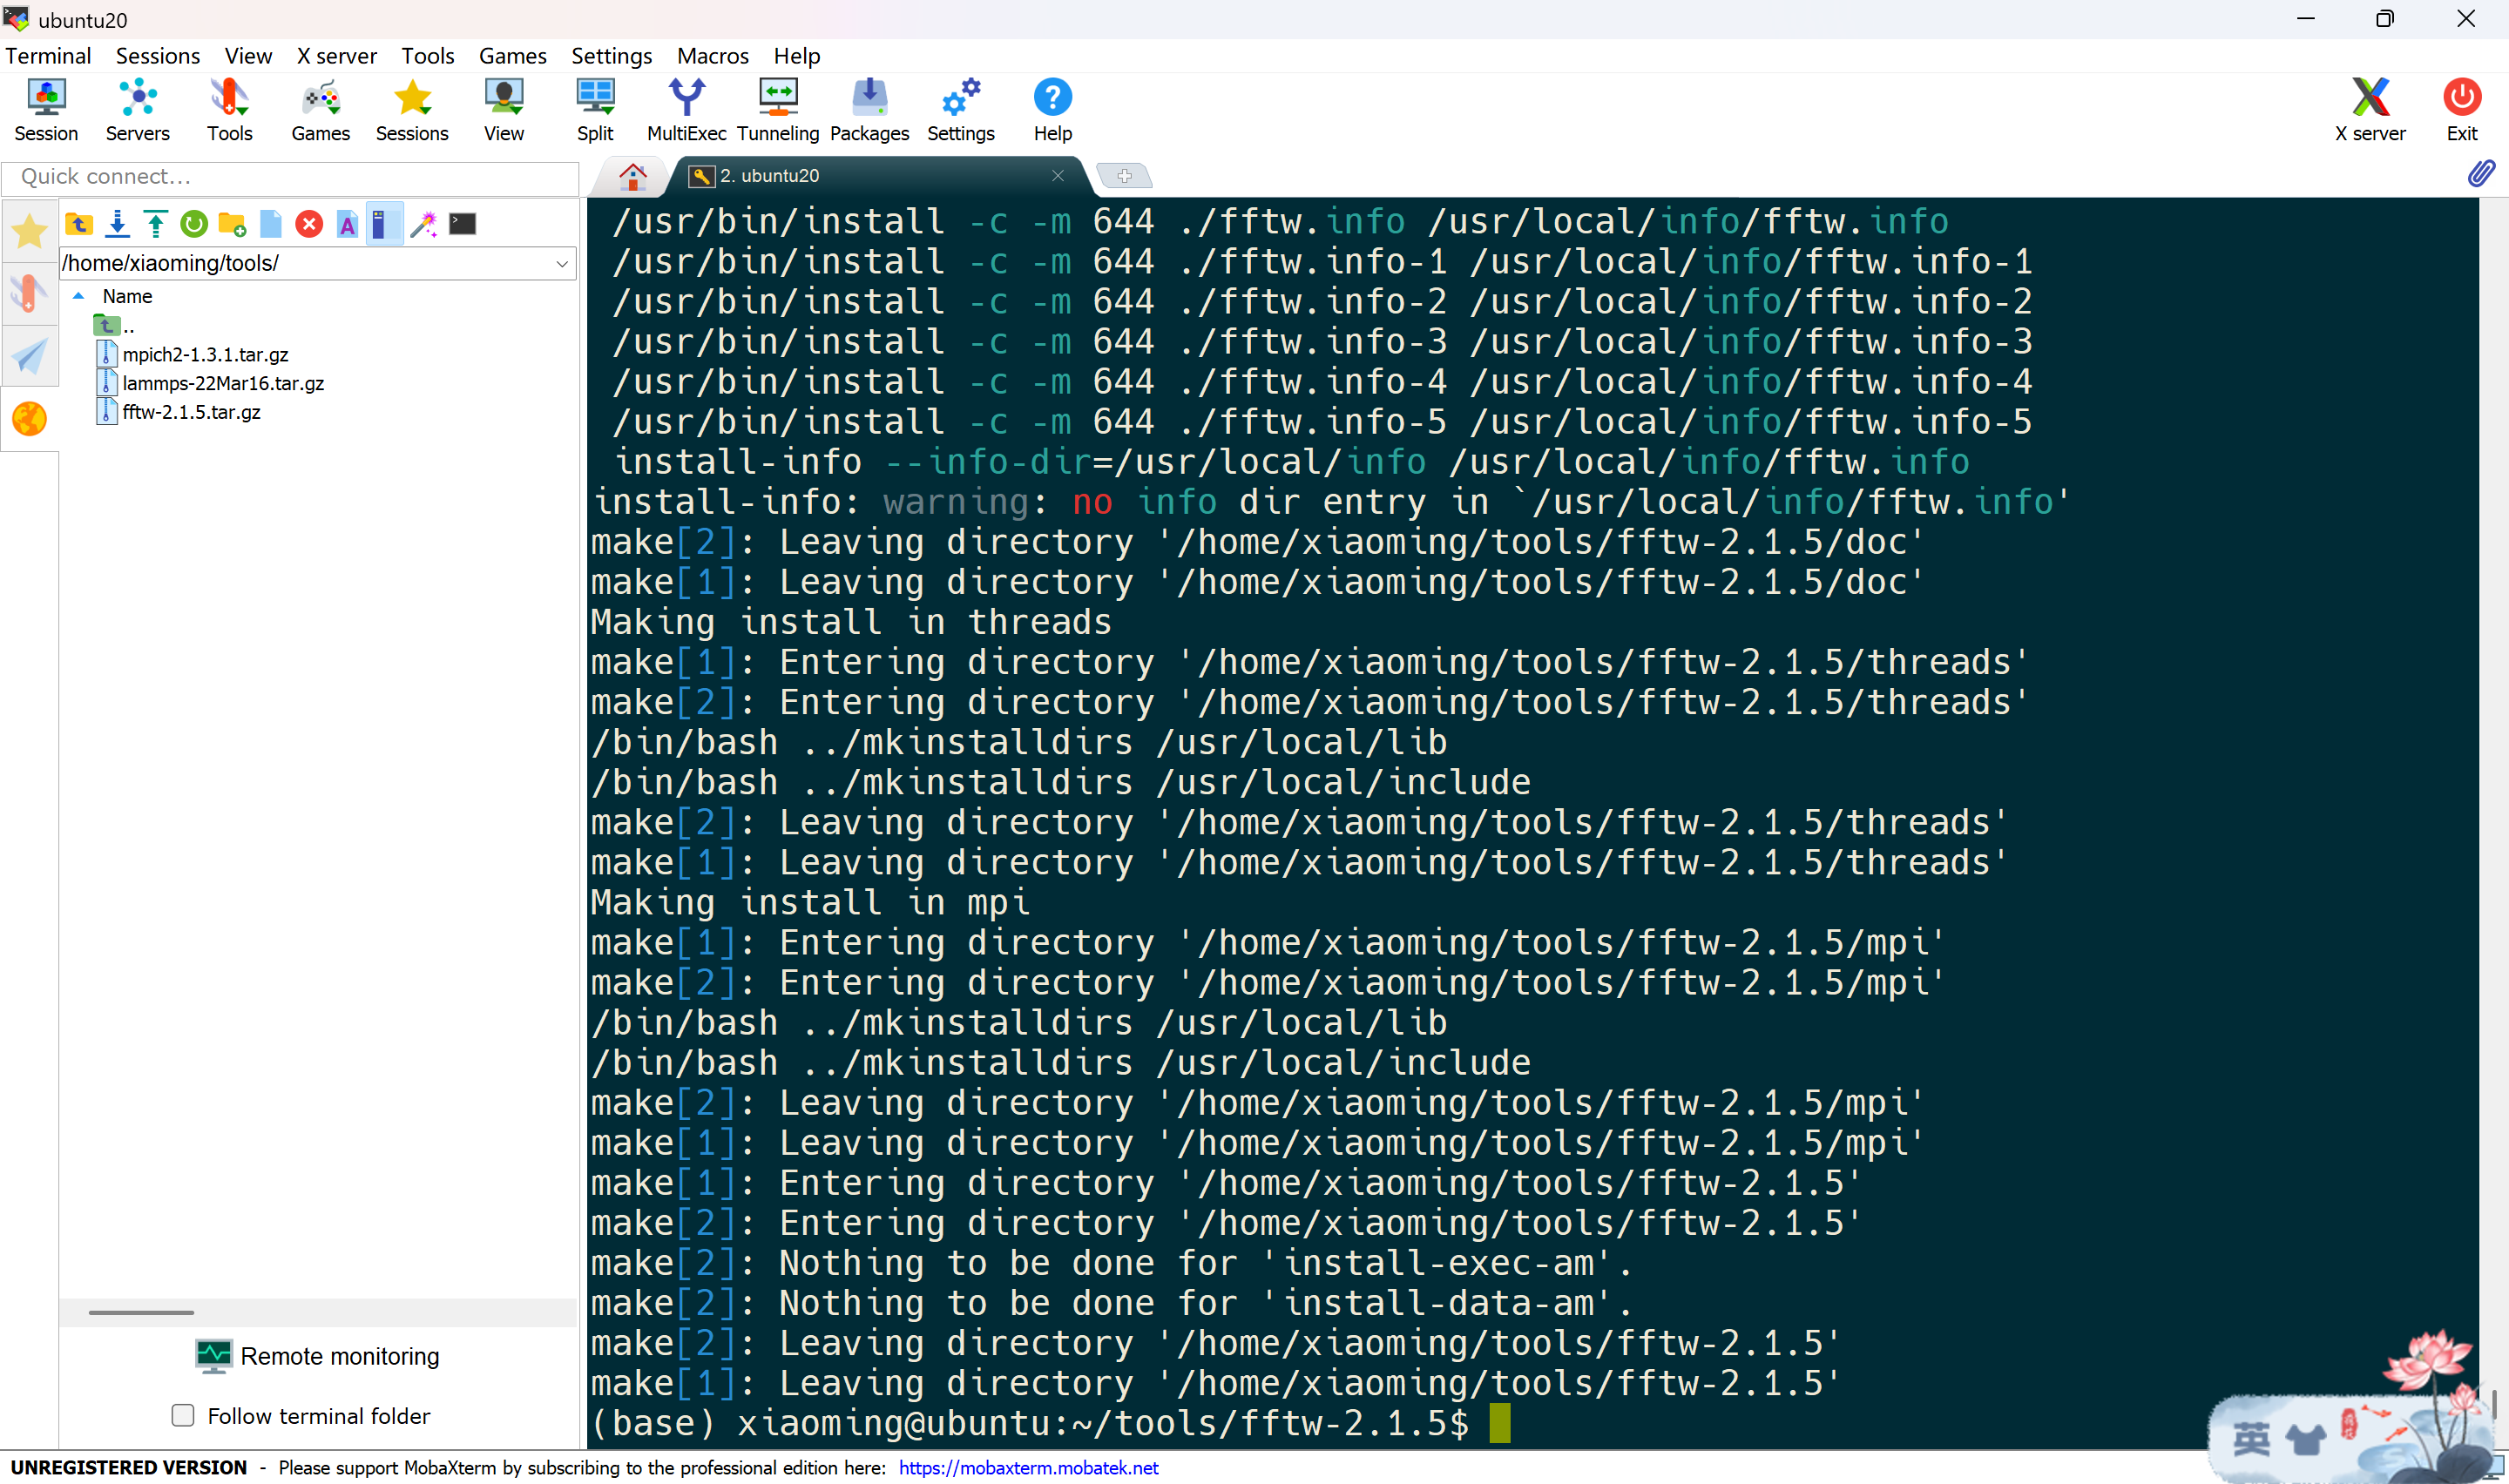
Task: Open the Sftp globe sidebar tab
Action: (x=30, y=419)
